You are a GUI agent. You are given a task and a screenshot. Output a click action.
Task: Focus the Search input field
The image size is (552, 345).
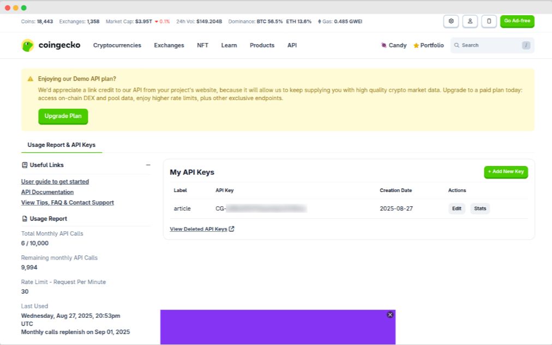(x=492, y=45)
